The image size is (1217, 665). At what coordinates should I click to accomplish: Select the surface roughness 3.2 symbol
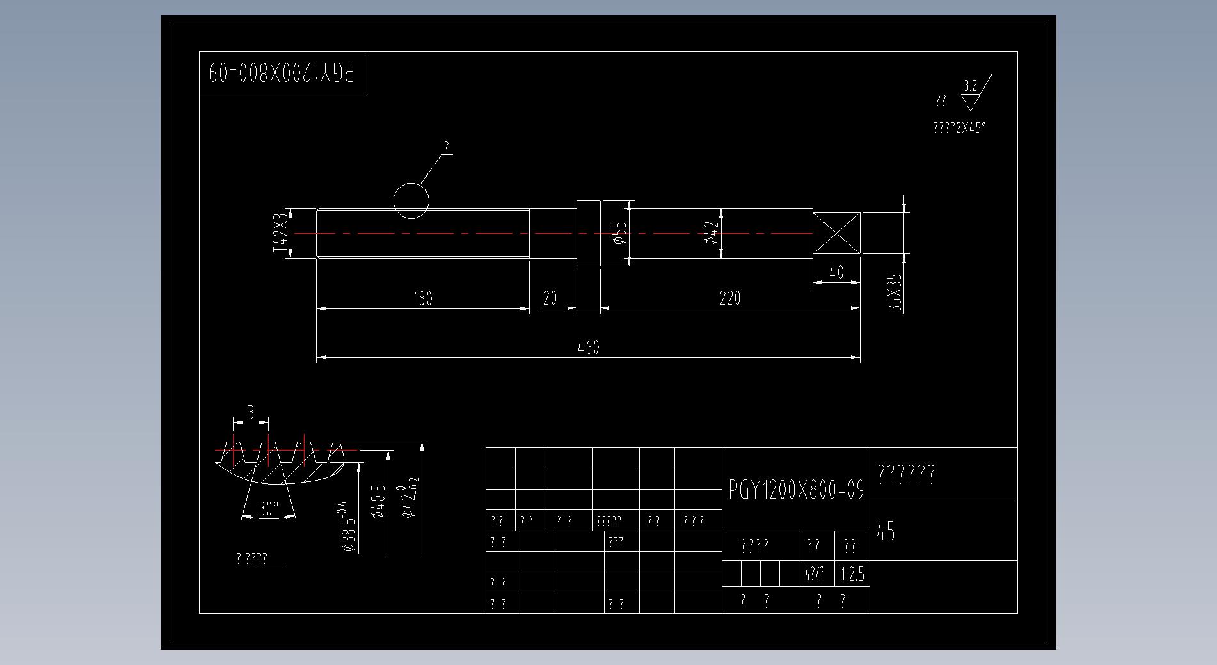click(976, 93)
